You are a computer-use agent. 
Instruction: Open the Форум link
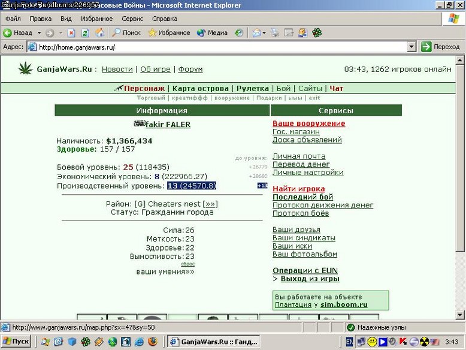(190, 70)
